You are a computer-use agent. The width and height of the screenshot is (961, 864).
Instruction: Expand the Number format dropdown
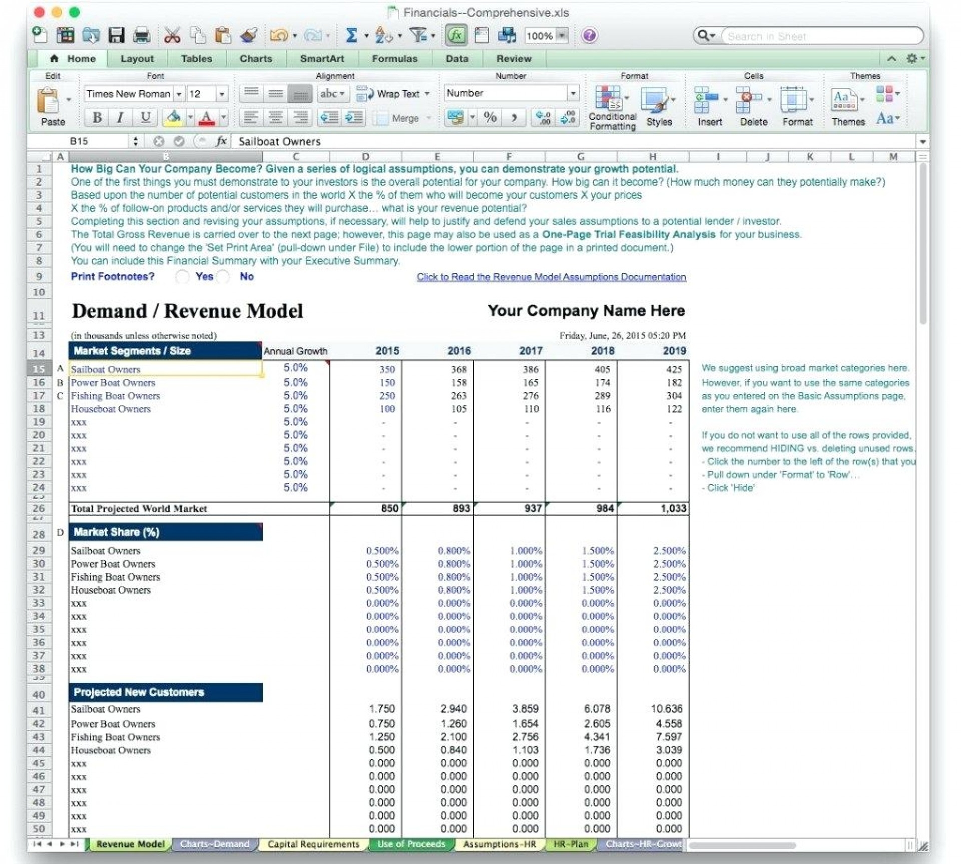pyautogui.click(x=573, y=93)
